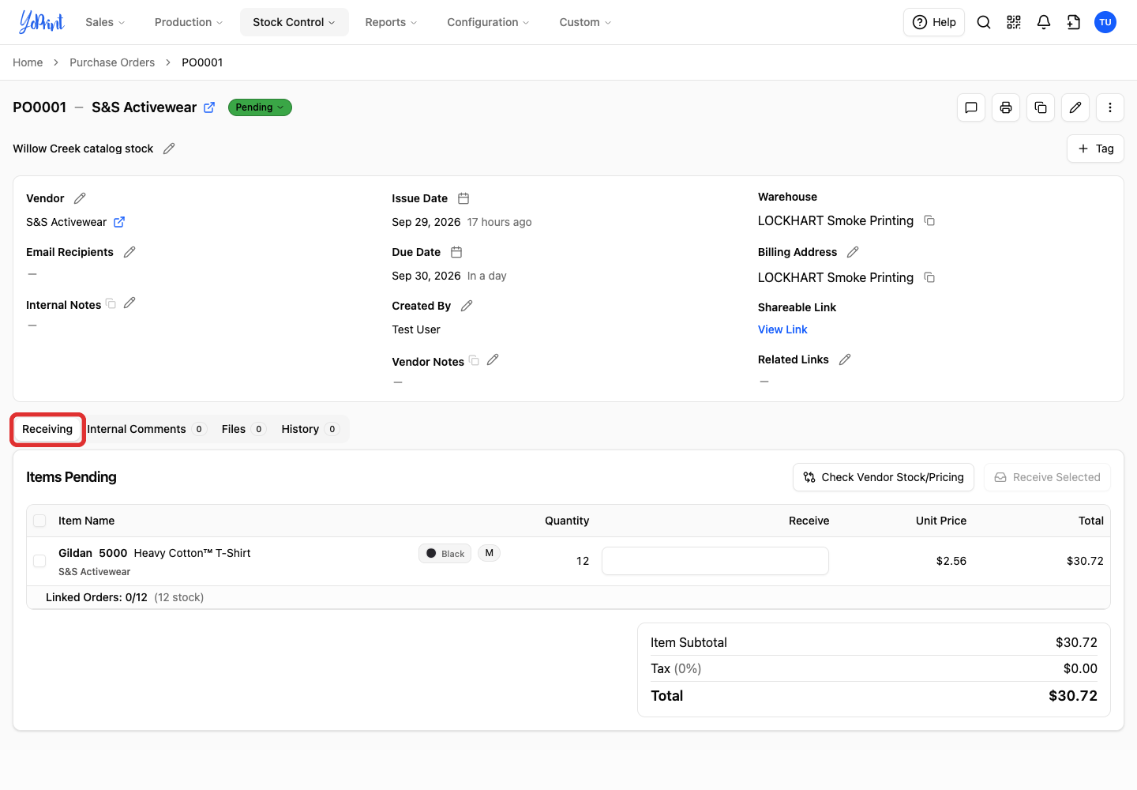
Task: Switch to the Internal Comments tab
Action: [146, 429]
